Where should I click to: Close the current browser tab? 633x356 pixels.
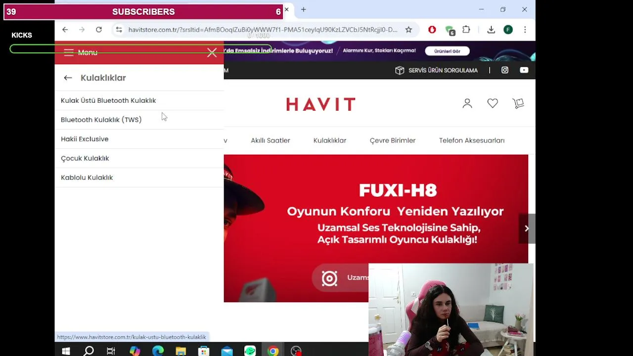point(286,9)
